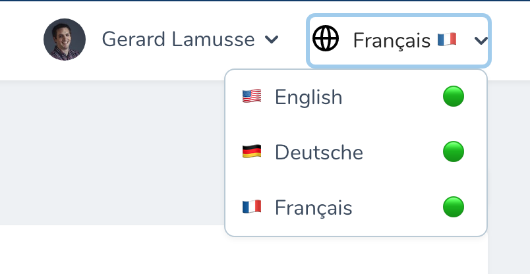The width and height of the screenshot is (530, 274).
Task: Click the globe language icon
Action: pos(325,38)
